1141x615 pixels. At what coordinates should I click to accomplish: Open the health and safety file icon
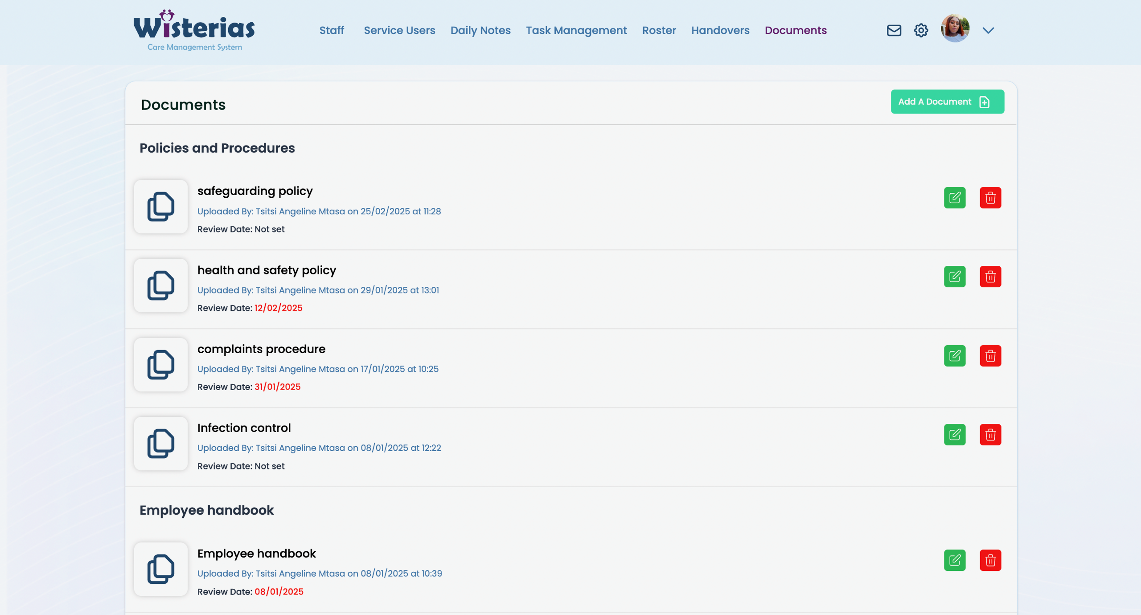click(161, 285)
